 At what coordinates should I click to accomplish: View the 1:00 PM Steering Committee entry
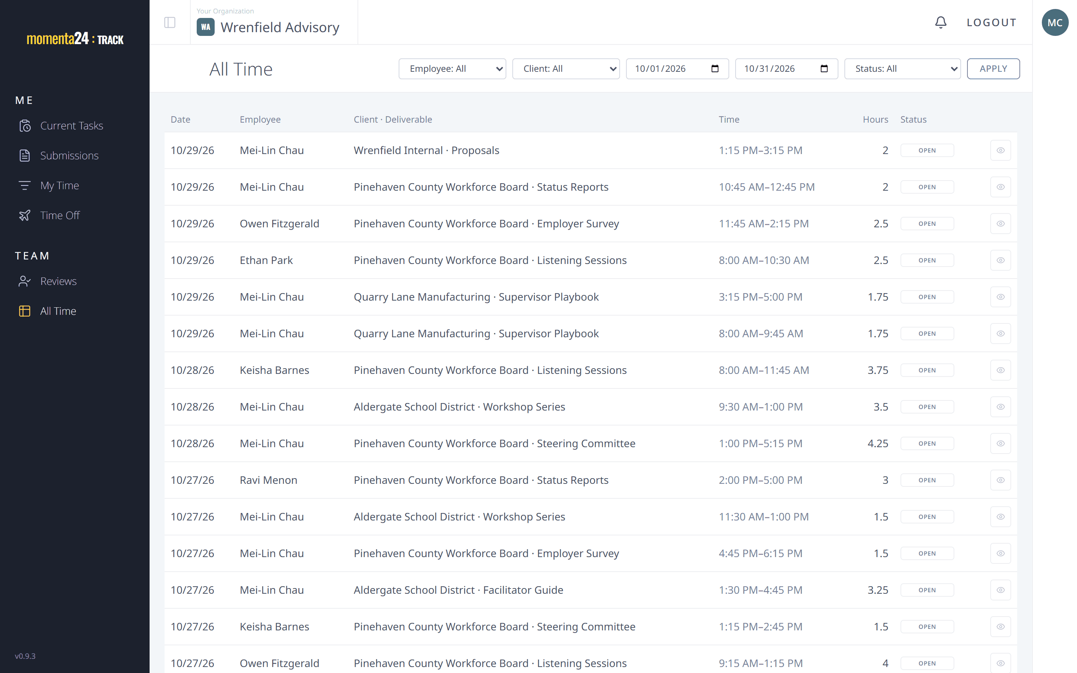pos(1000,444)
